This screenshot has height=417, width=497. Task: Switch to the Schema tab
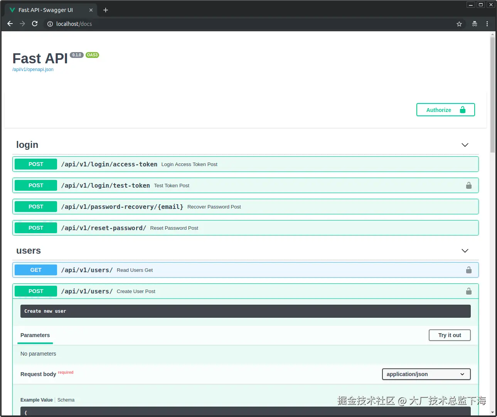click(66, 400)
